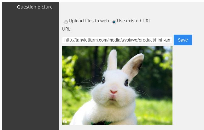Viewport: 204px width, 130px height.
Task: Click the Save button
Action: (x=183, y=40)
